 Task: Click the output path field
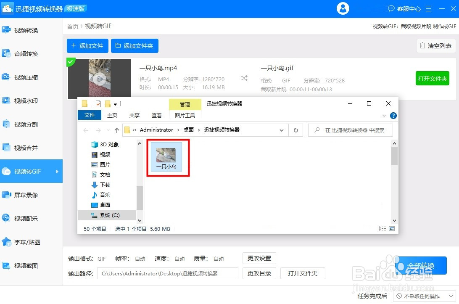pos(167,273)
